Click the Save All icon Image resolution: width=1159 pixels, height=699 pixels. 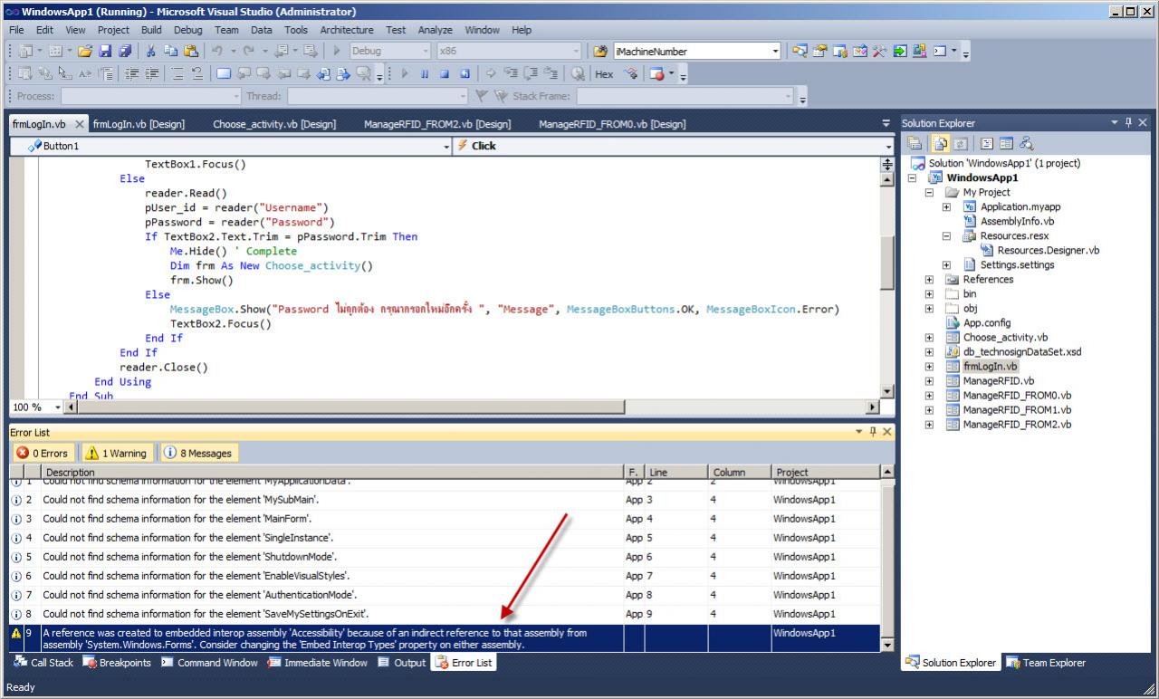124,52
